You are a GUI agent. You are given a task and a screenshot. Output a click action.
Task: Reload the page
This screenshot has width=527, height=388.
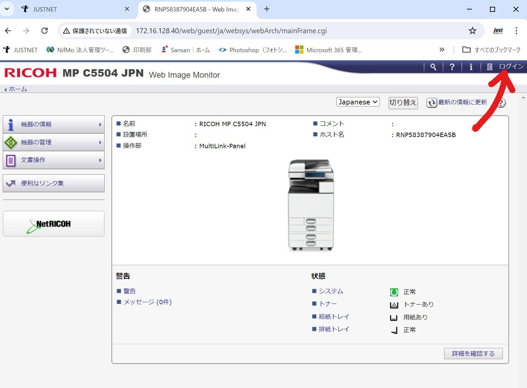click(x=45, y=31)
